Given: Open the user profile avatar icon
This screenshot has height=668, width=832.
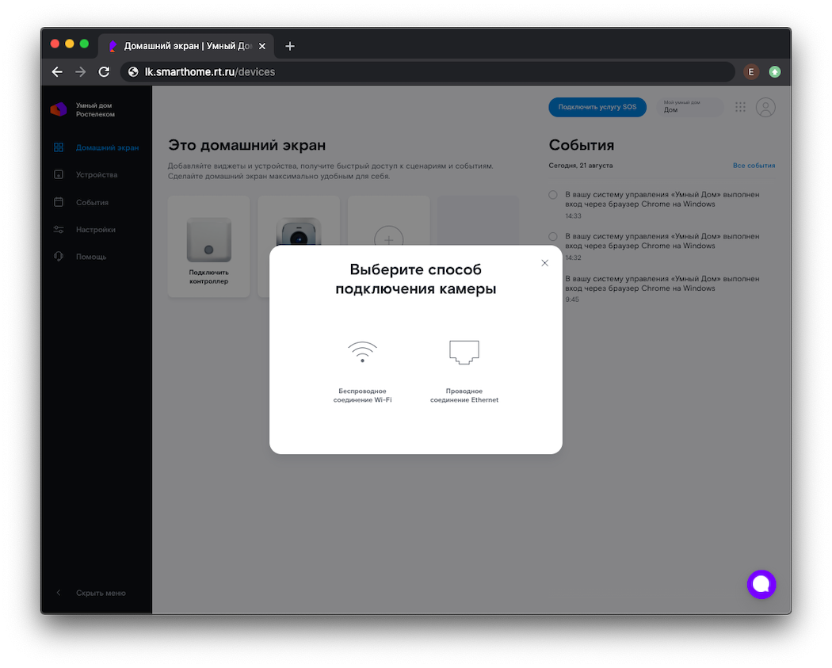Looking at the screenshot, I should [765, 108].
